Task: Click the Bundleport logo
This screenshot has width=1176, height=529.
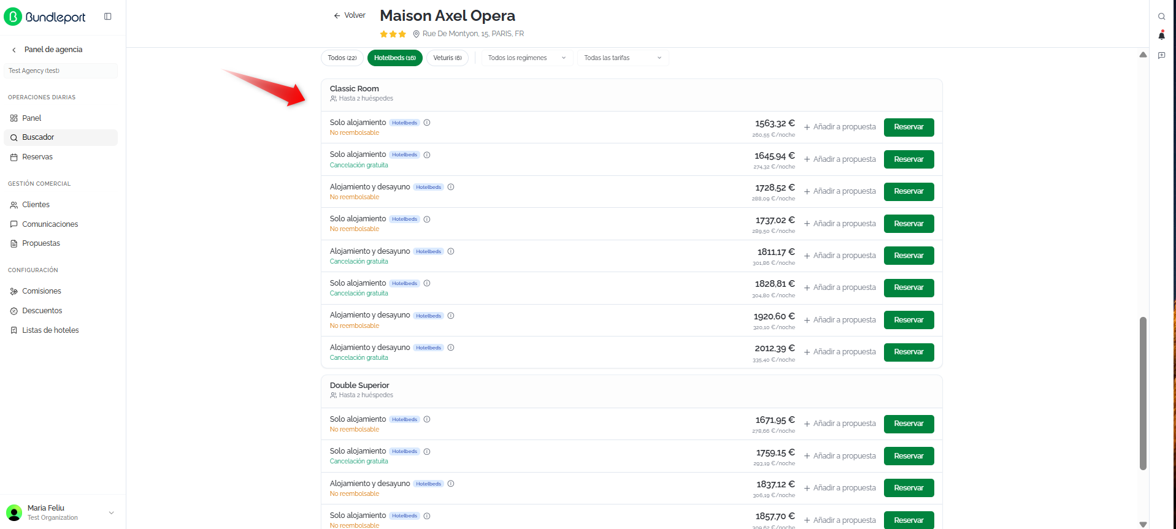Action: [45, 17]
